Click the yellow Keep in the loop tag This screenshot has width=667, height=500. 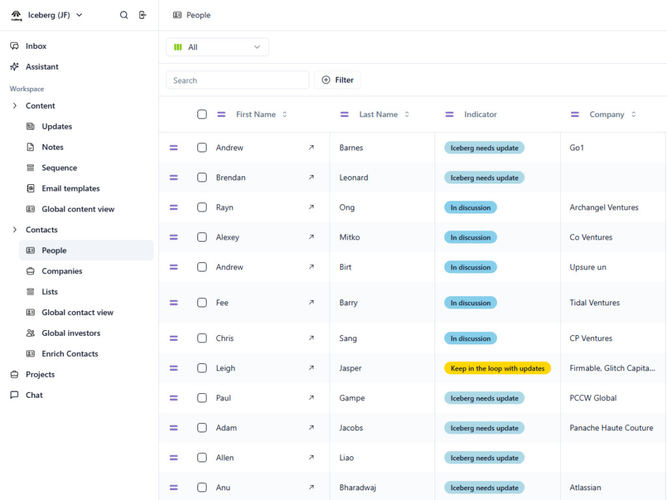(497, 368)
